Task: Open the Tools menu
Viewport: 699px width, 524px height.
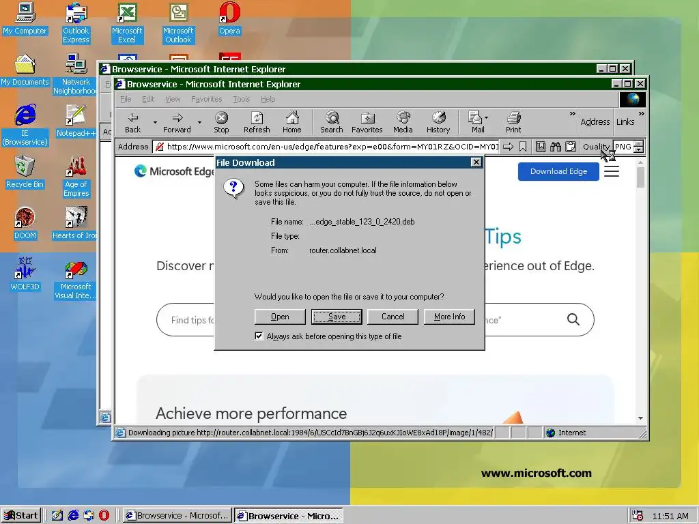Action: click(x=241, y=99)
